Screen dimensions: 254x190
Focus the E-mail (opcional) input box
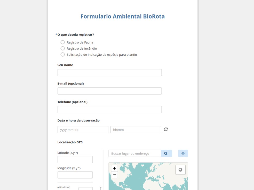109,91
